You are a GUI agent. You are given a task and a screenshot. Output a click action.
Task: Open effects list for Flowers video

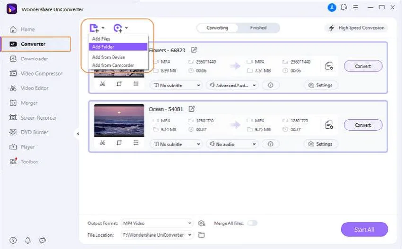(136, 84)
